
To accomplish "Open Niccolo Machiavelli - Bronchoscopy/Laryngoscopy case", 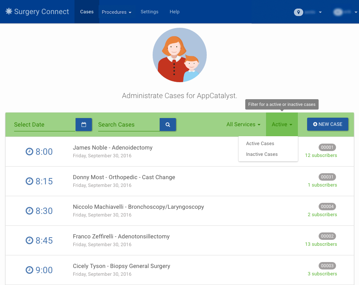I will 138,207.
